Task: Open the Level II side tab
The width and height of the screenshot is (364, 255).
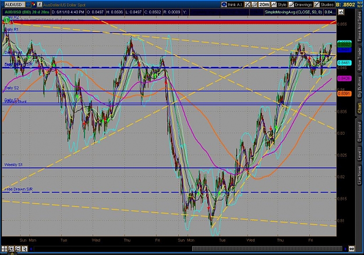Action: [x=360, y=154]
